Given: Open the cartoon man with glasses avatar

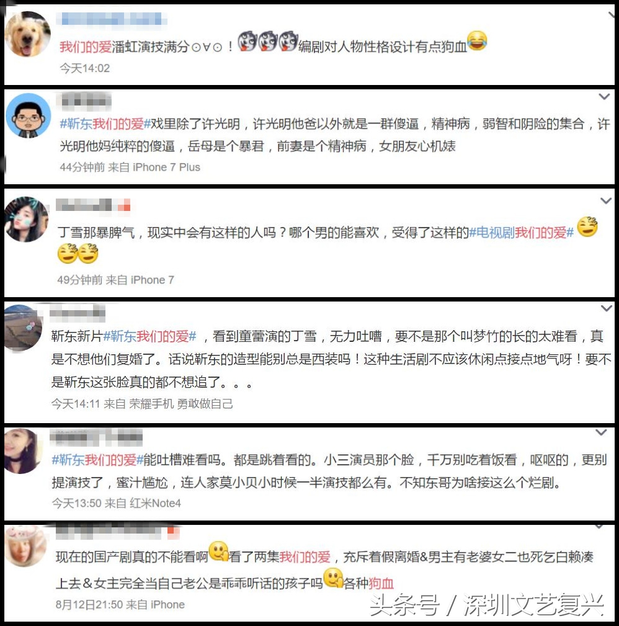Looking at the screenshot, I should tap(29, 116).
